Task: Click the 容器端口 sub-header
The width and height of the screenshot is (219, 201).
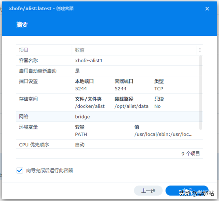Action: click(124, 81)
